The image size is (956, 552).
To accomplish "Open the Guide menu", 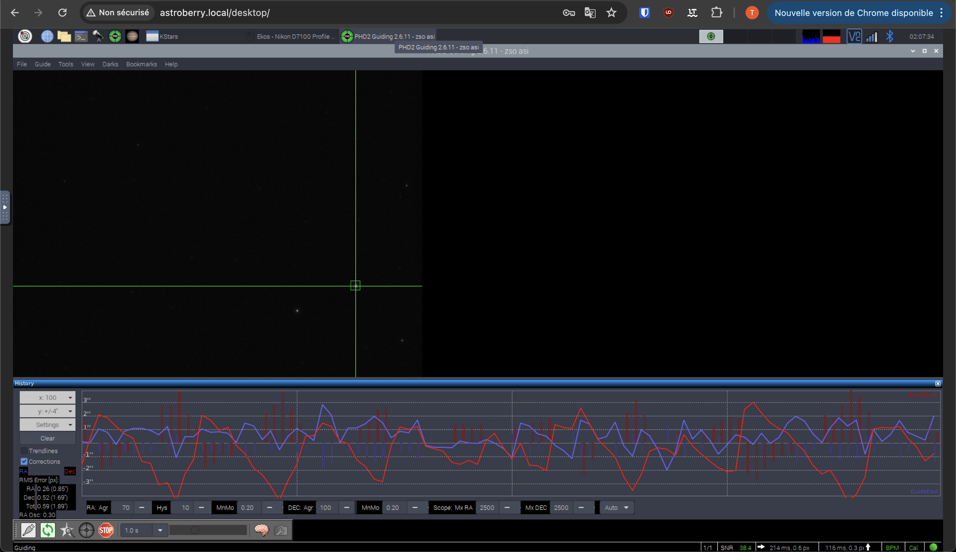I will pos(41,64).
